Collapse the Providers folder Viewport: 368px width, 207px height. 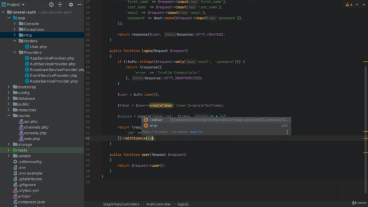[14, 52]
